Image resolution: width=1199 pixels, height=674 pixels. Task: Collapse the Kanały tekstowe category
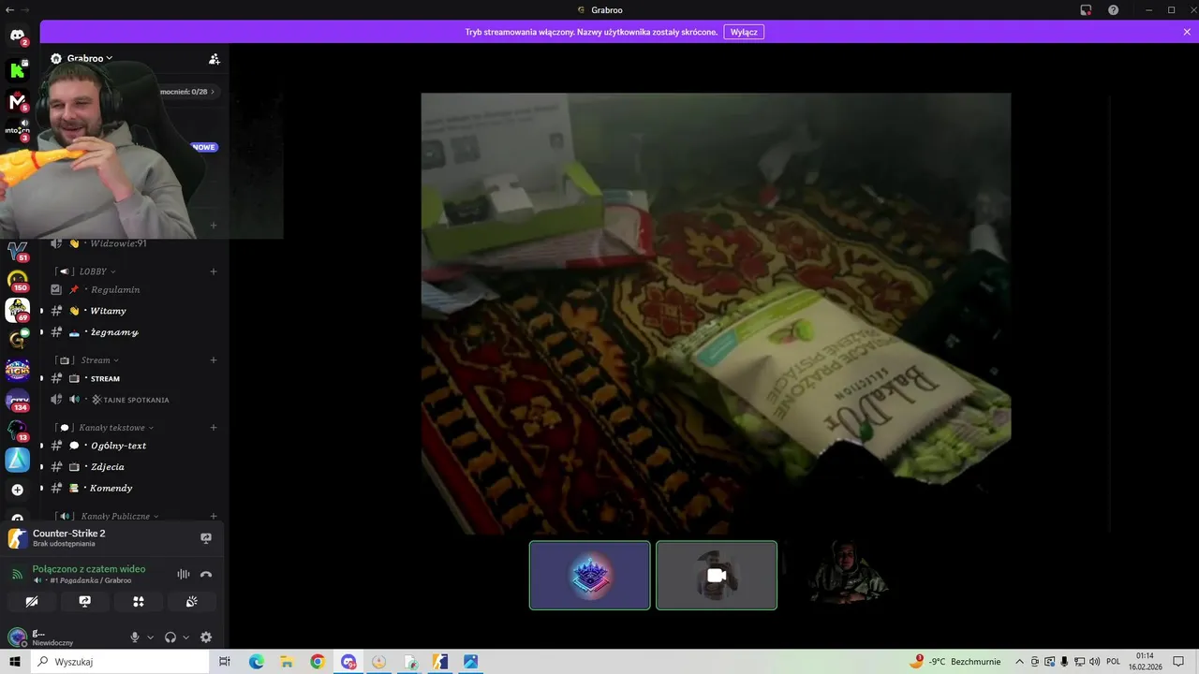click(112, 428)
